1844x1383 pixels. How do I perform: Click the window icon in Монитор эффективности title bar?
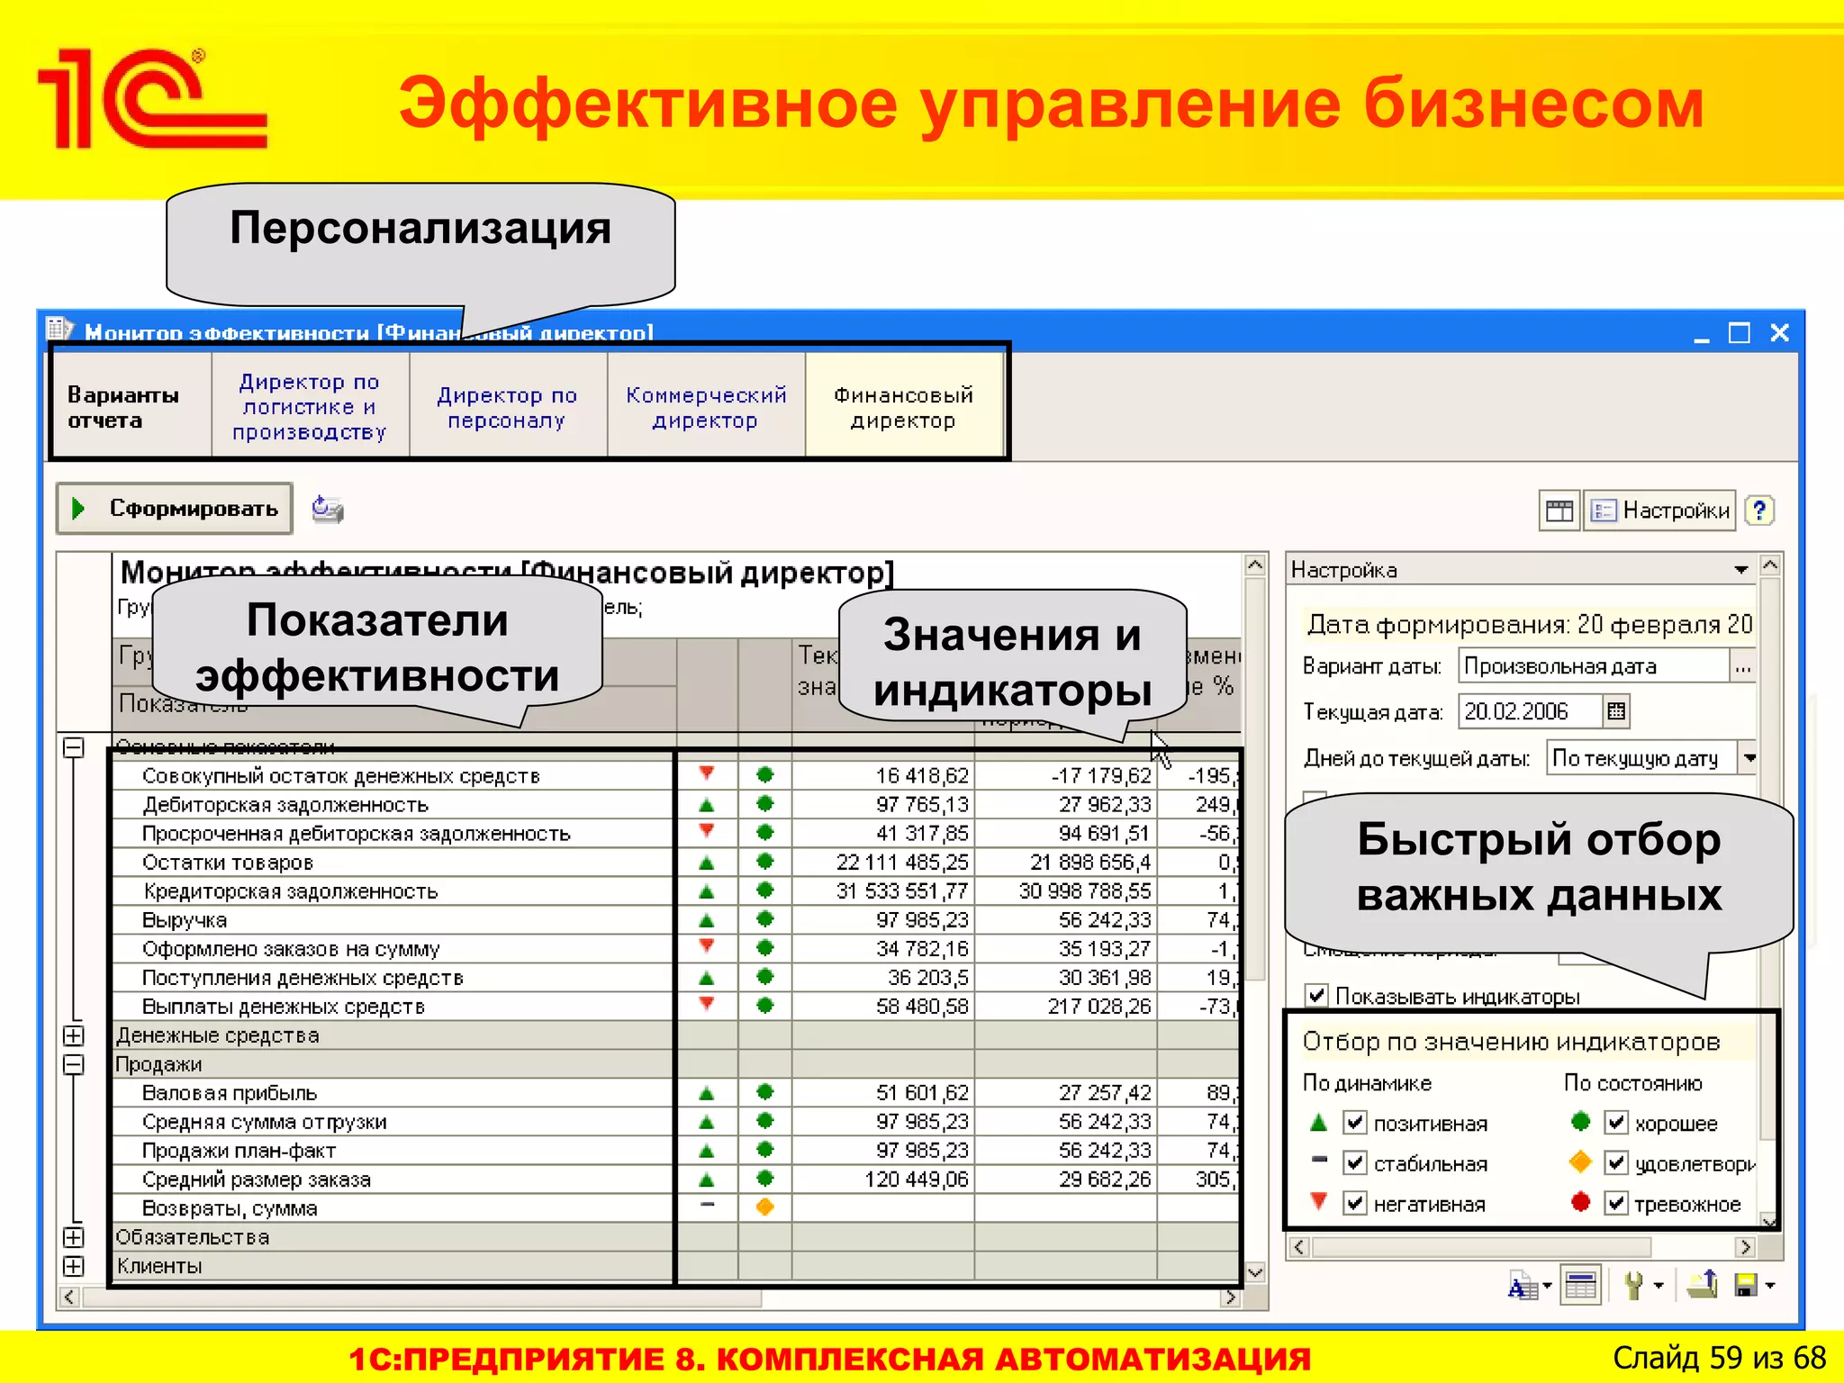tap(59, 330)
